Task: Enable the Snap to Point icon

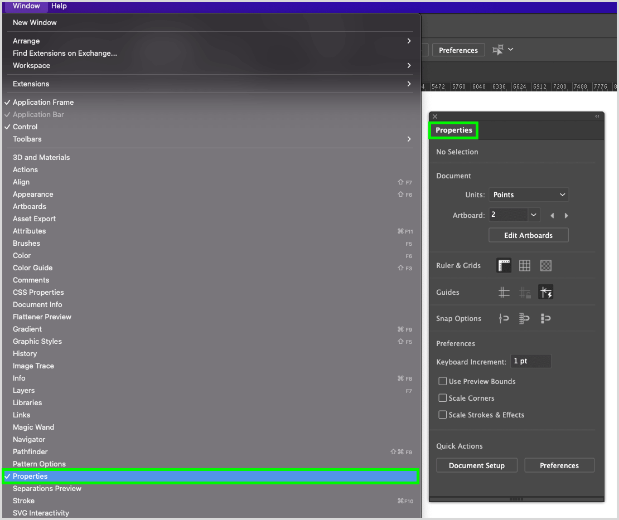Action: 504,318
